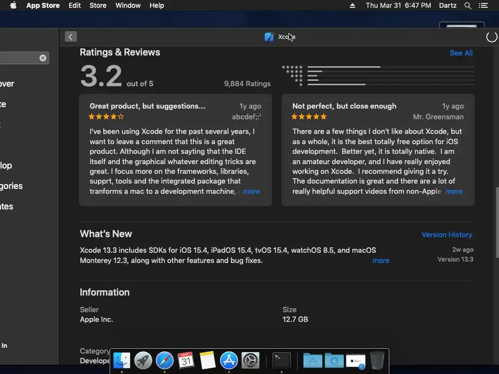Click the '9,884 Ratings' text

coord(247,84)
